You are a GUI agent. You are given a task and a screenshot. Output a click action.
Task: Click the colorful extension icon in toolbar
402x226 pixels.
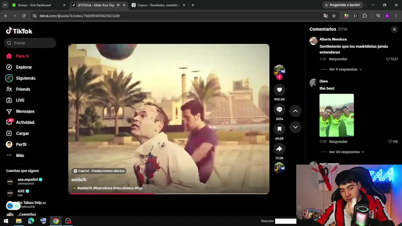click(346, 16)
